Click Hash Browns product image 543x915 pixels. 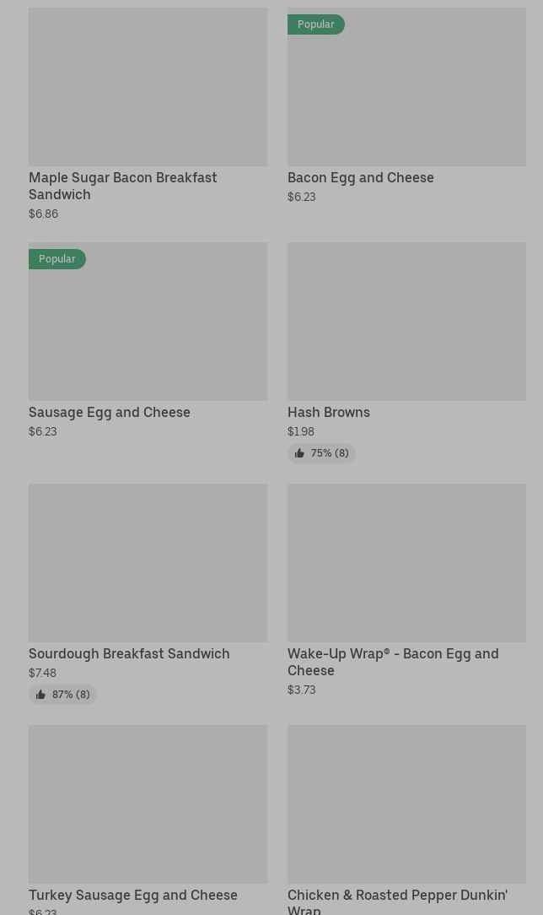[x=406, y=322]
